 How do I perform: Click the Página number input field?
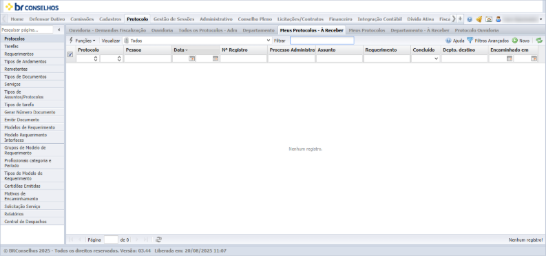pyautogui.click(x=111, y=239)
